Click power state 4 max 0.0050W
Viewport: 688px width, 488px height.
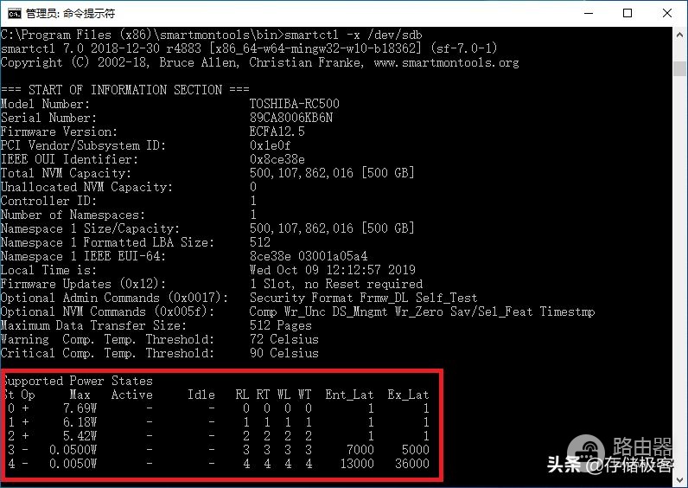tap(73, 464)
